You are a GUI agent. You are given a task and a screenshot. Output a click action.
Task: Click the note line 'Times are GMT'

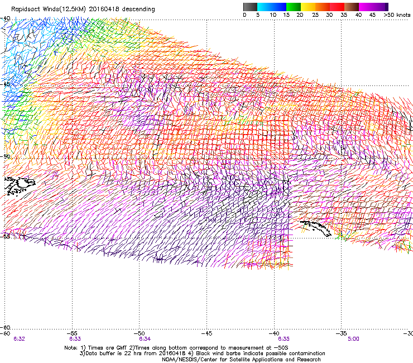coord(108,348)
